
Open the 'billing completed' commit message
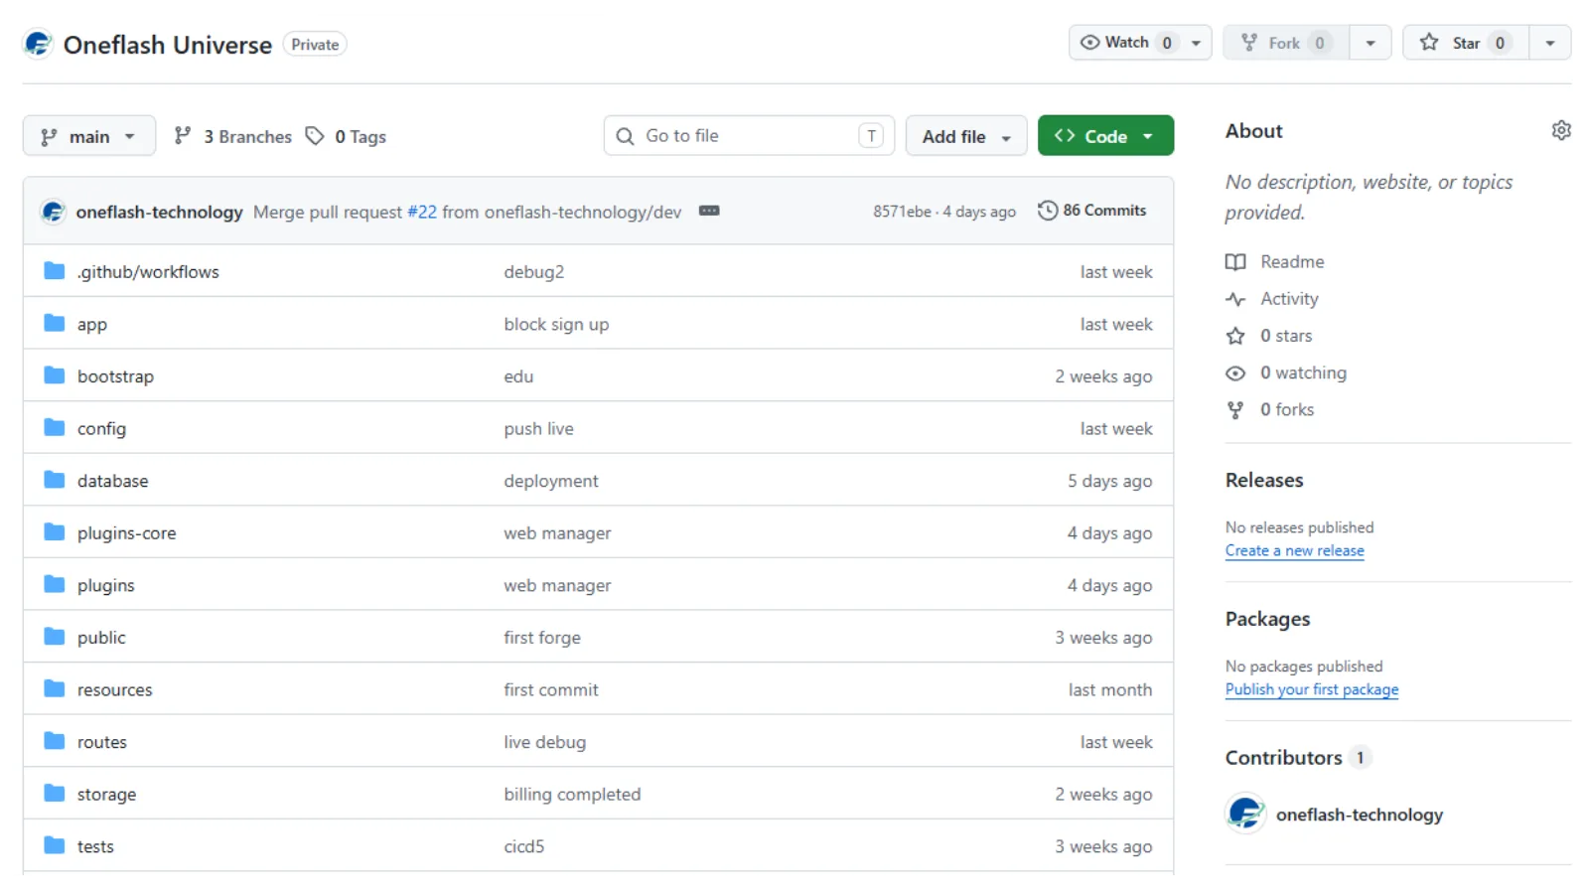tap(572, 794)
